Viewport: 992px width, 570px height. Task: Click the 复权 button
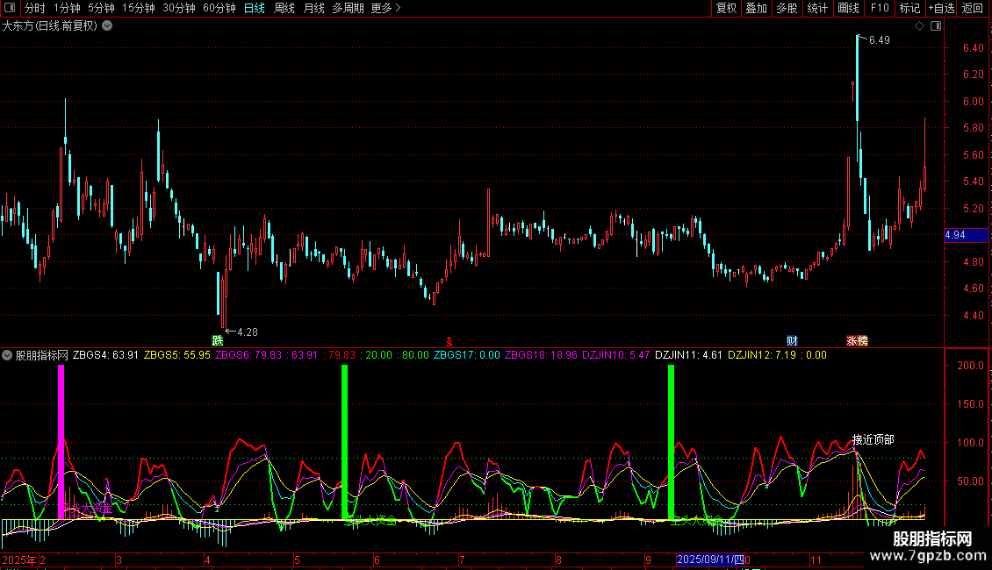point(726,8)
